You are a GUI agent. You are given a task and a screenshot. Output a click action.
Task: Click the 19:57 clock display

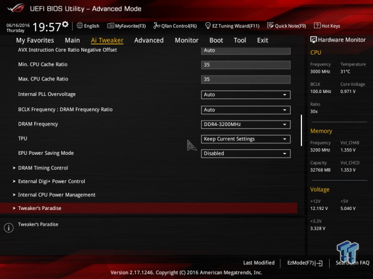(x=47, y=27)
